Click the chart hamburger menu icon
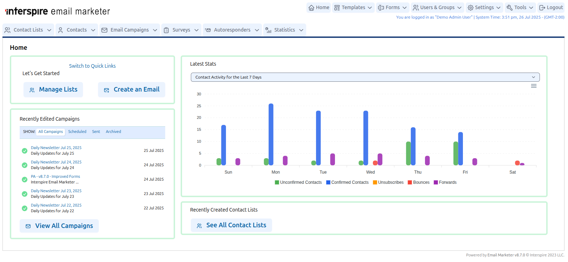568x262 pixels. click(x=534, y=86)
